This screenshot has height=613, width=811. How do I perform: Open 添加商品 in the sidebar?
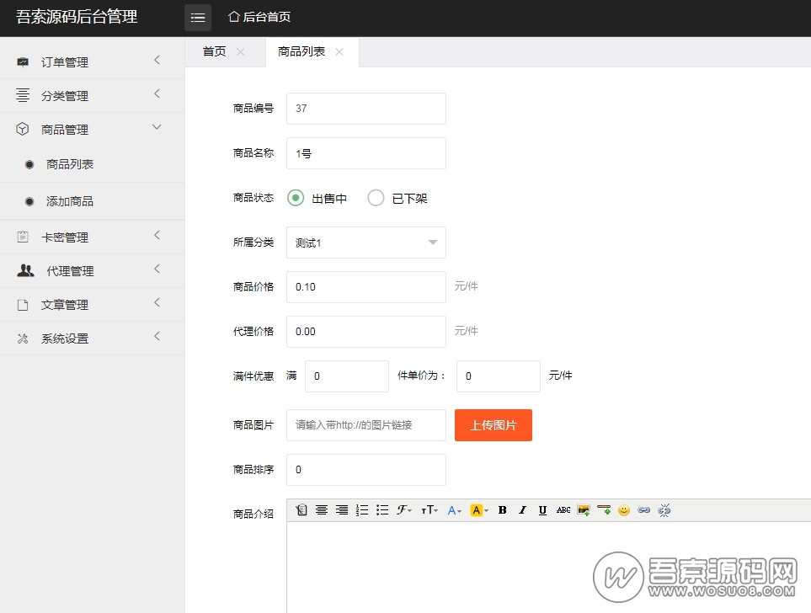pyautogui.click(x=70, y=201)
